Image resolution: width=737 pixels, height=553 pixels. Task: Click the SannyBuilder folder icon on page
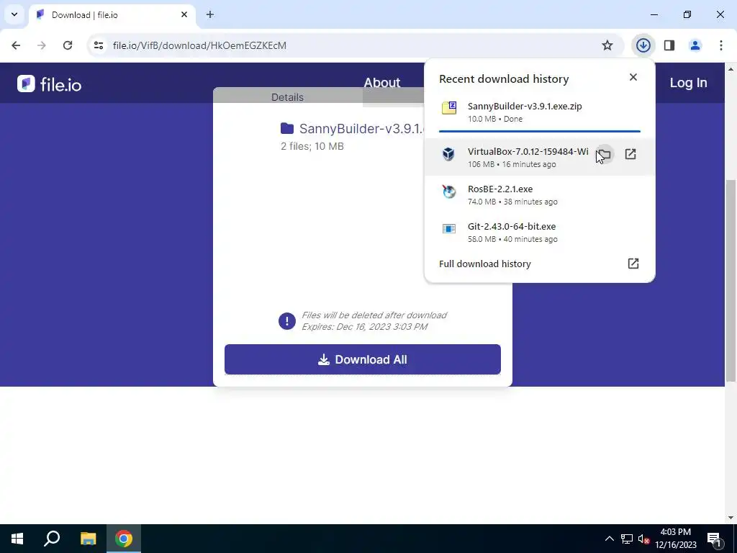tap(286, 128)
